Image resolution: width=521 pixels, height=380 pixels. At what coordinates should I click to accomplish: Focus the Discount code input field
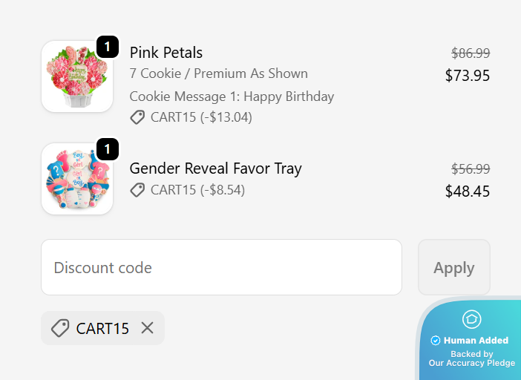pyautogui.click(x=222, y=267)
